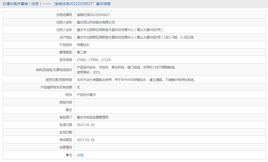Select registration number value 渝械注准20222030027 in the table
The image size is (268, 162).
pos(93,15)
